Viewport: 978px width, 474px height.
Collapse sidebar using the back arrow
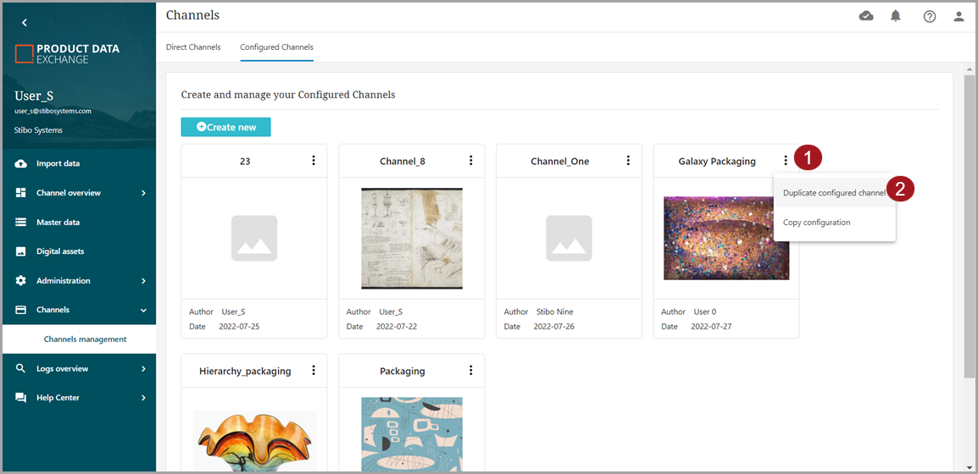24,23
